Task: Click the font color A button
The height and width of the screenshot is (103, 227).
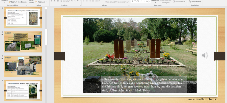Action: (x=78, y=1)
